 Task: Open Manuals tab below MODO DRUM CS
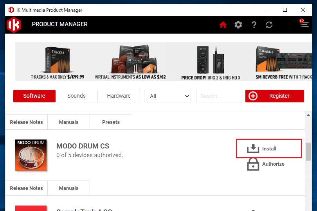click(68, 188)
